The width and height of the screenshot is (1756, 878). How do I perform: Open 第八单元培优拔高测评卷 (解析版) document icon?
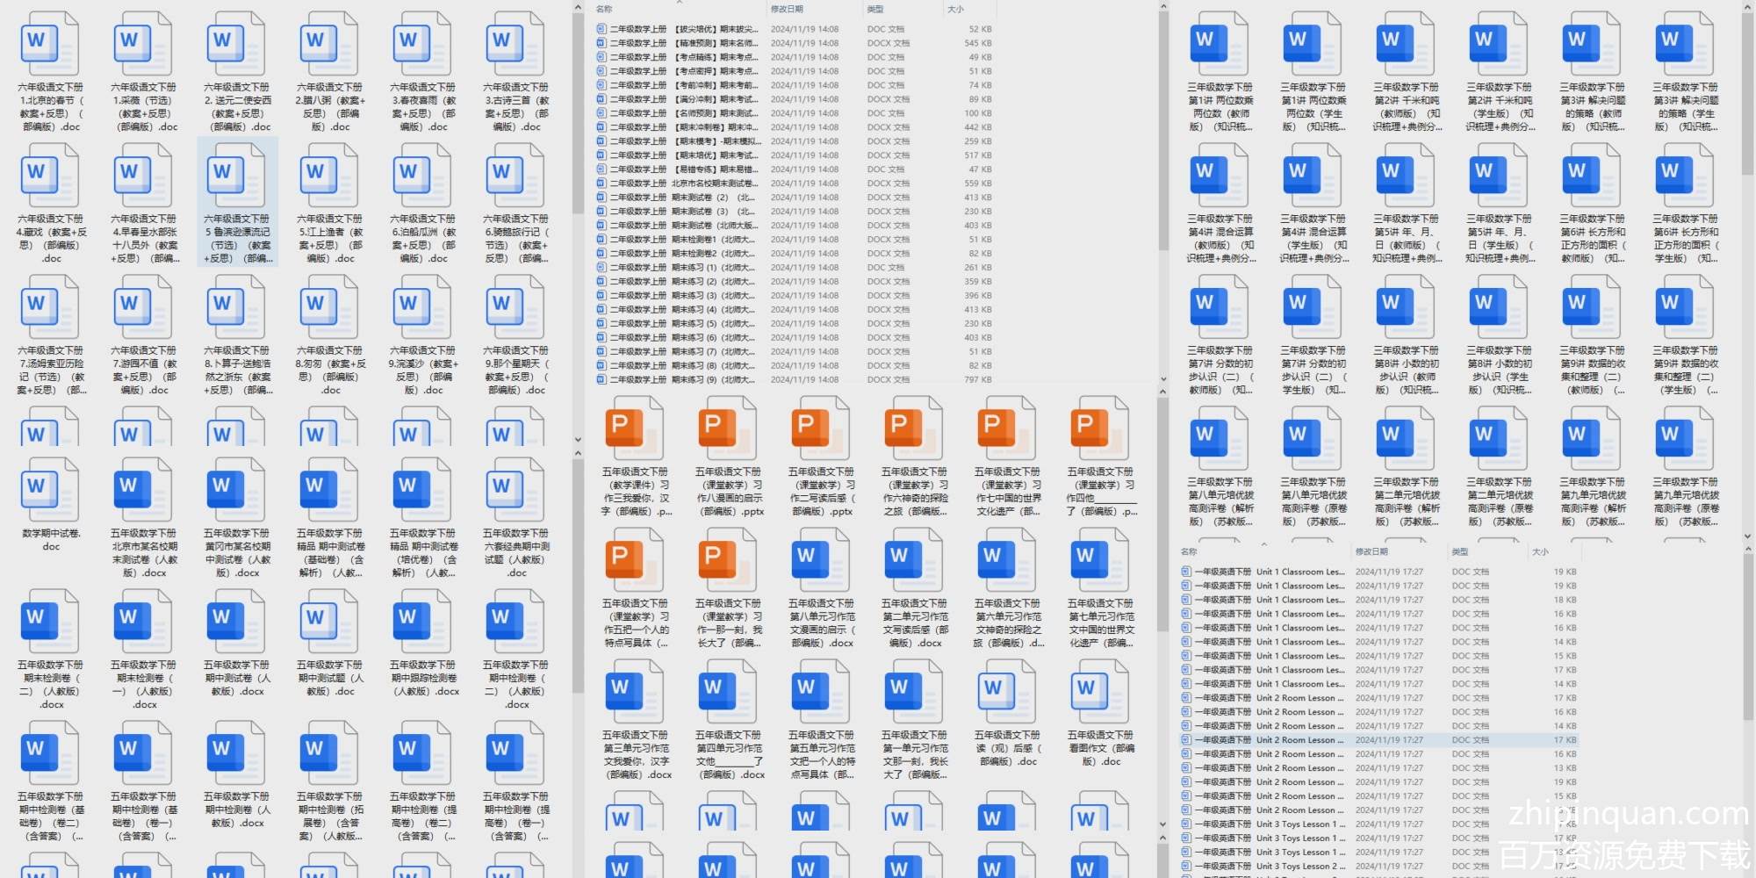(1219, 439)
